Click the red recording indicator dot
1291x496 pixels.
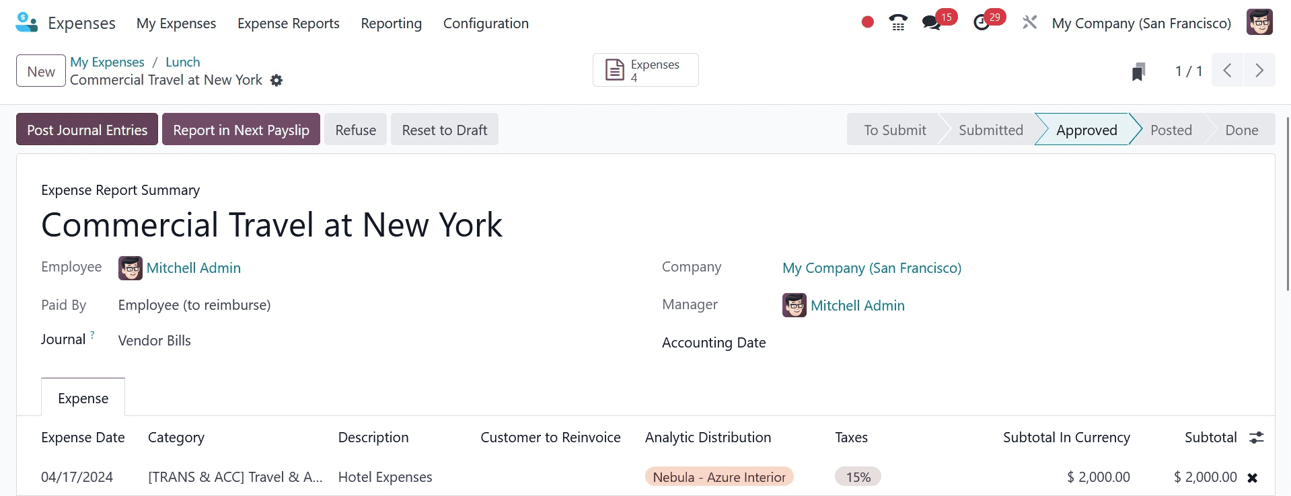[x=868, y=22]
